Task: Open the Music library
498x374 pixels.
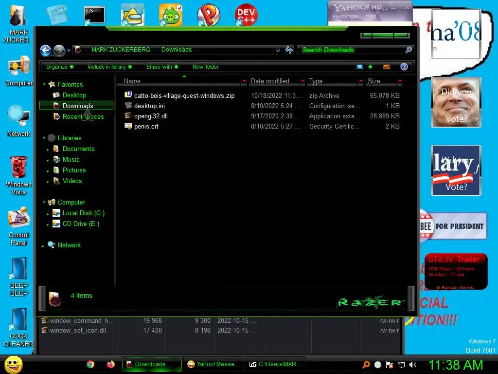Action: (71, 159)
